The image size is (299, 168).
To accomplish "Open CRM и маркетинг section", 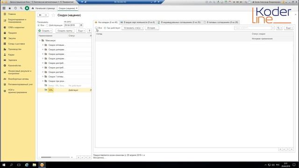I will [x=16, y=28].
